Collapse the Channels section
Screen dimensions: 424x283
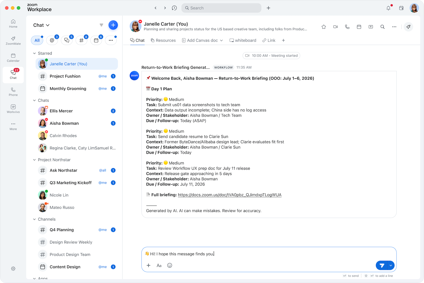click(34, 219)
